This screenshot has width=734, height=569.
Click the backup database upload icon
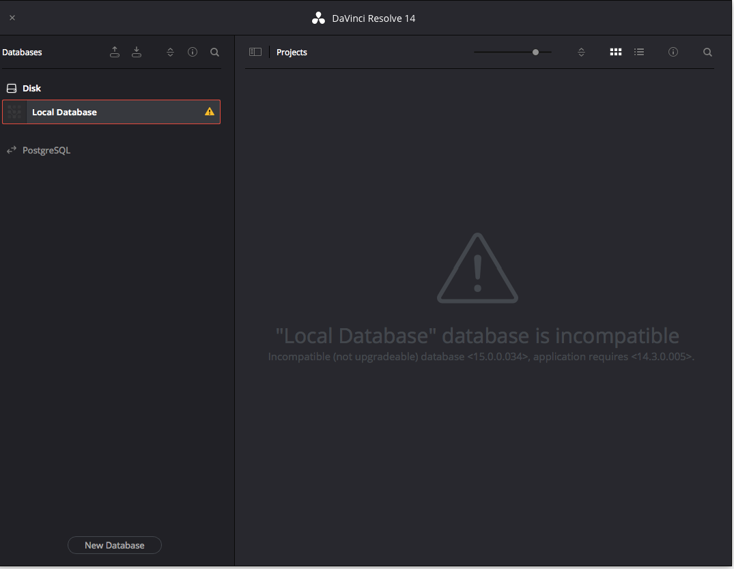click(115, 52)
